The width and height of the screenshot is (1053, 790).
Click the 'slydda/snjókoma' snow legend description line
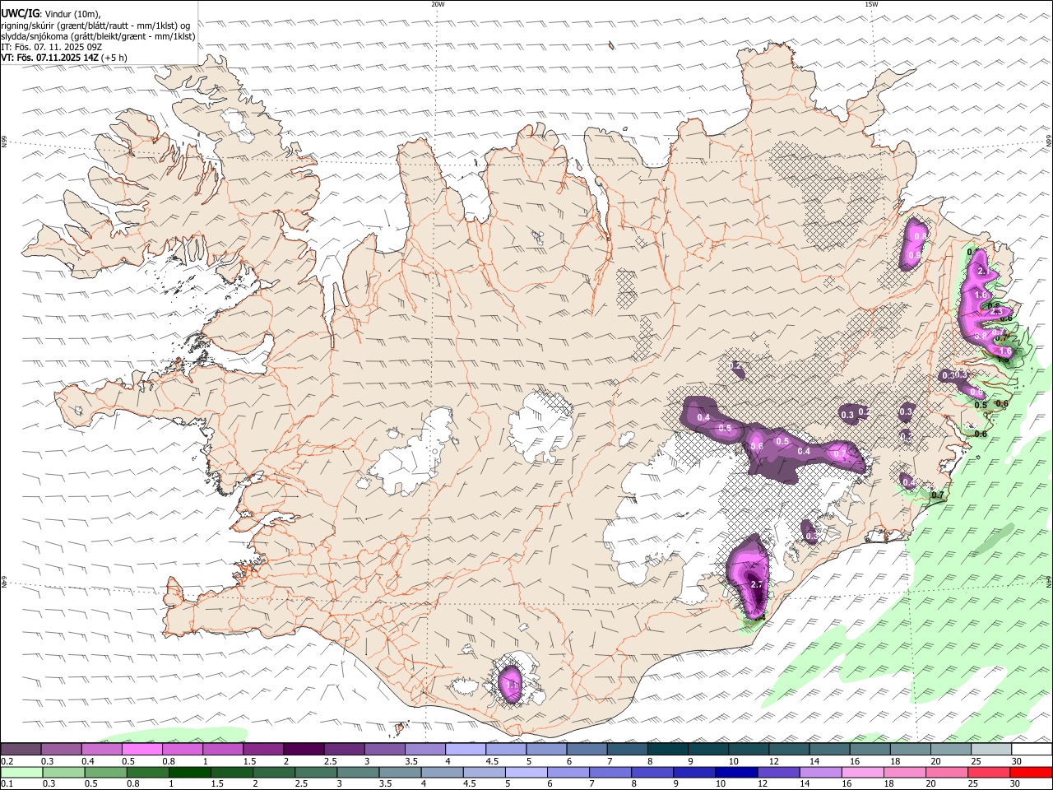point(98,36)
